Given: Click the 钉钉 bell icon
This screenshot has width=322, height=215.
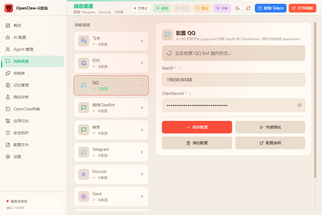Looking at the screenshot, I should click(84, 63).
